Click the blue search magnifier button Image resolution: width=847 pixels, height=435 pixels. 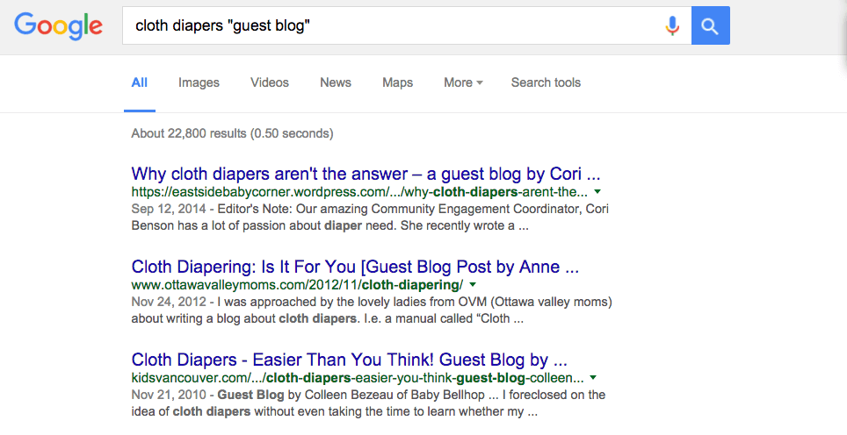click(710, 25)
